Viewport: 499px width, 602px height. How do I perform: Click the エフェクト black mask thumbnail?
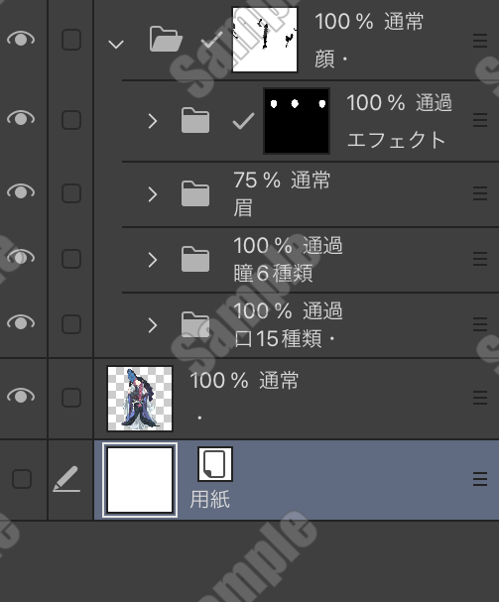click(x=297, y=121)
